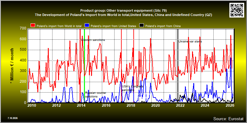Screen dimensions: 247x123
Task: Click the gray Ukraine war vertical line
Action: [x=178, y=66]
